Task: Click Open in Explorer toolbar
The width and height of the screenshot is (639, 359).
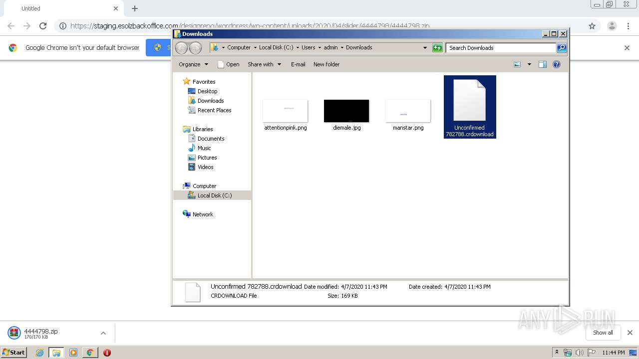Action: 229,64
